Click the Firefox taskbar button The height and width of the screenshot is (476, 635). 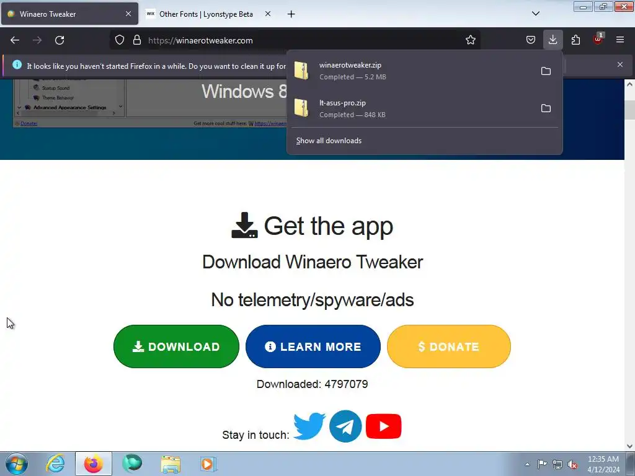coord(93,464)
